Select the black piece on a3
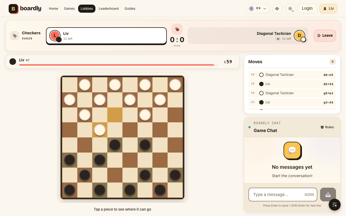The height and width of the screenshot is (216, 346). (x=69, y=160)
